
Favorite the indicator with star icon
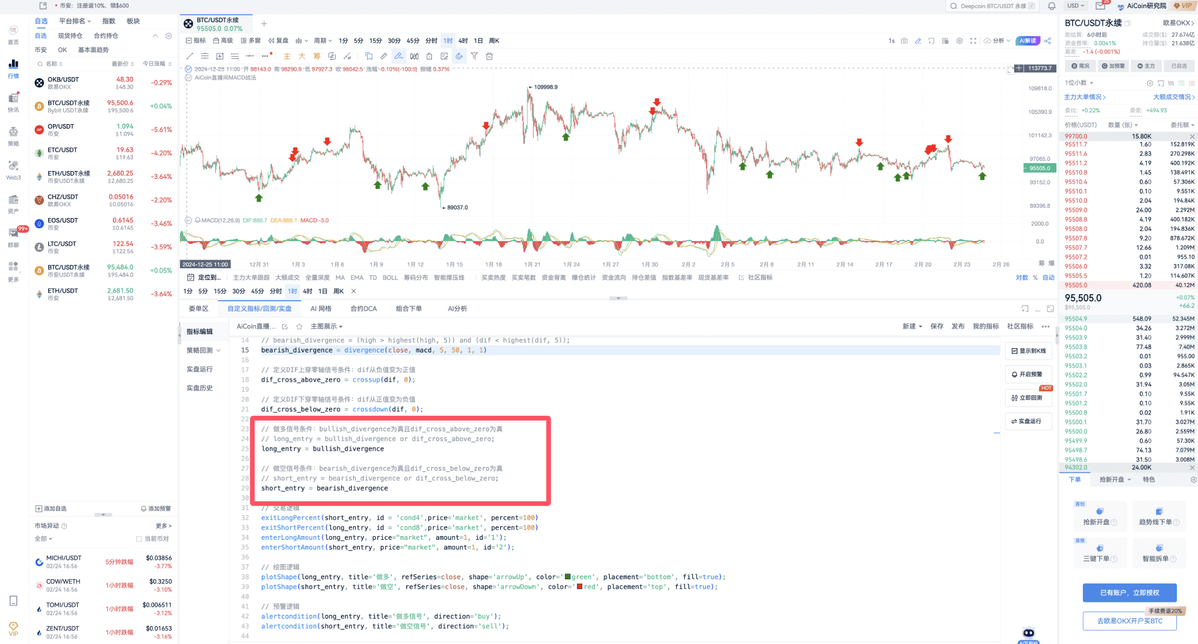pyautogui.click(x=299, y=327)
